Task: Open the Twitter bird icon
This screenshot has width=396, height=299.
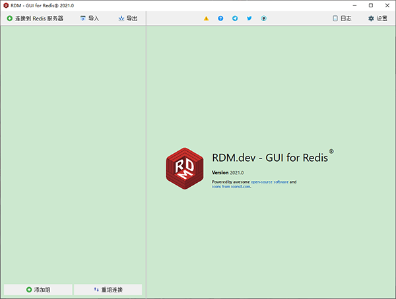Action: point(249,18)
